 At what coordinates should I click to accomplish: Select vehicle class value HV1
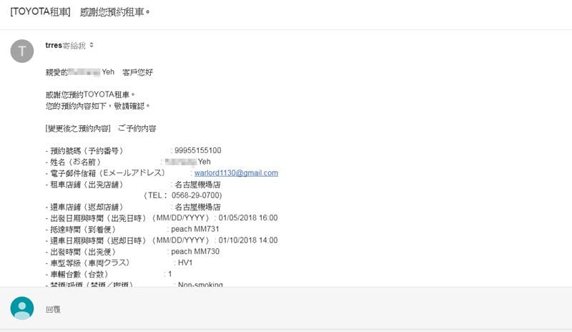pos(185,263)
